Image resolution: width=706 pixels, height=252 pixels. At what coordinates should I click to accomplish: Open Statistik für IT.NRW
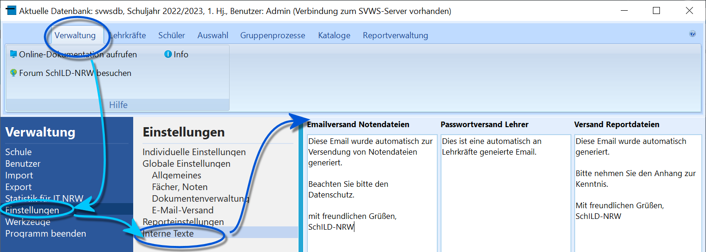[x=44, y=198]
